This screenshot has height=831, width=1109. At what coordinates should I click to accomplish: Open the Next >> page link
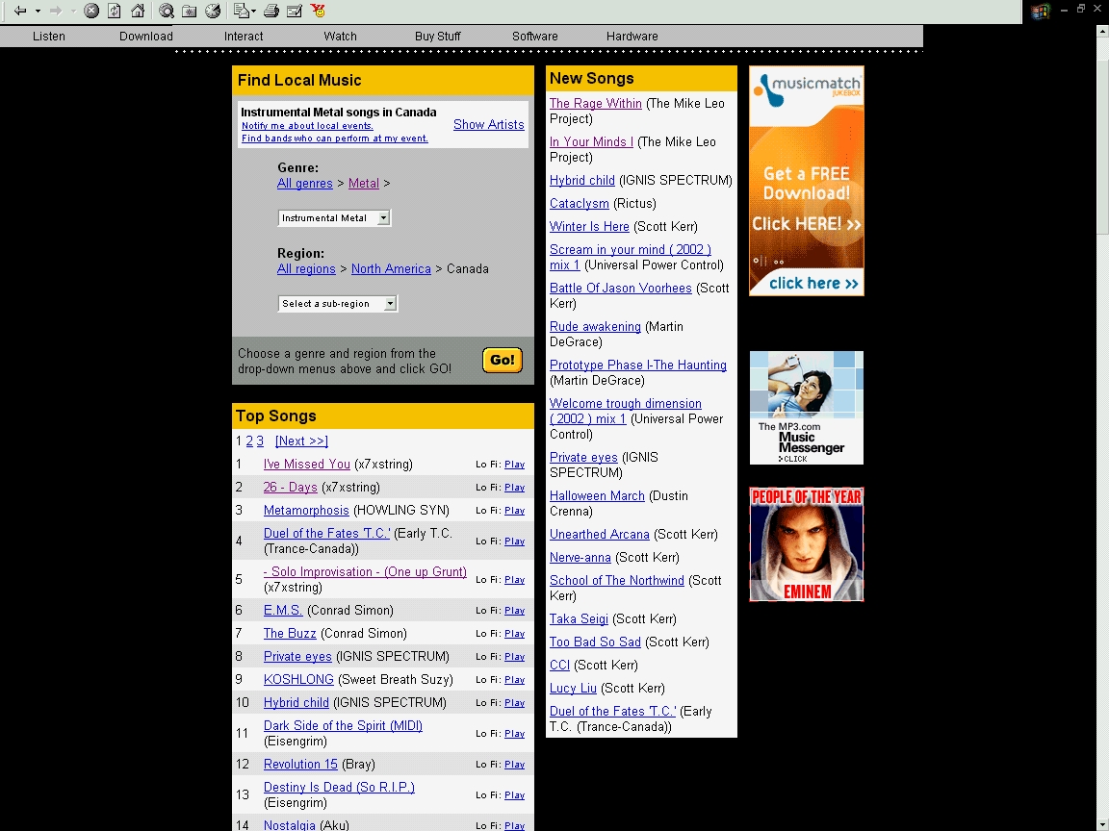(301, 441)
